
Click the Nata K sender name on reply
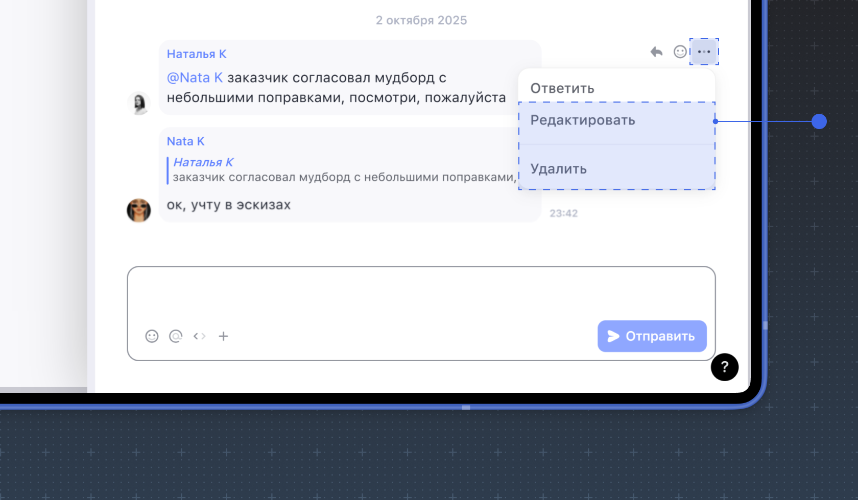click(x=185, y=141)
